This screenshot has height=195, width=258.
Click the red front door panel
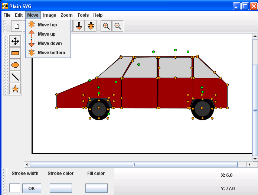139,93
